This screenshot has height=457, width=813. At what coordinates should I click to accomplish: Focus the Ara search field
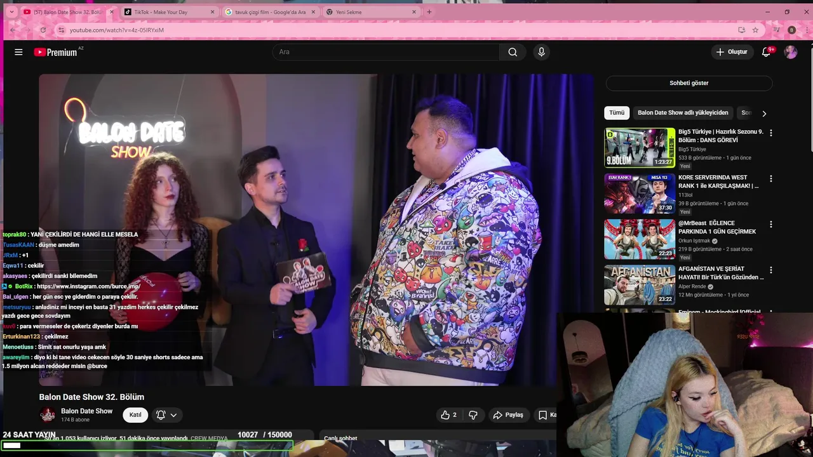pos(386,52)
